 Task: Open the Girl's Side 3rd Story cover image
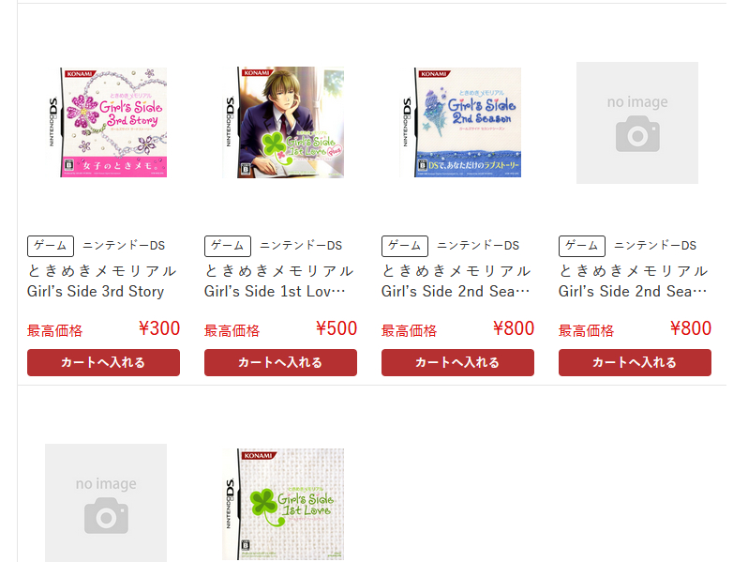tap(106, 122)
